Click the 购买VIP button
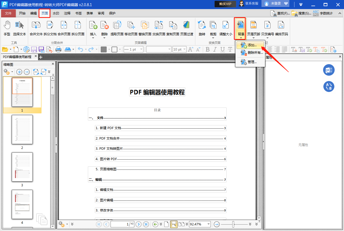 pos(225,4)
